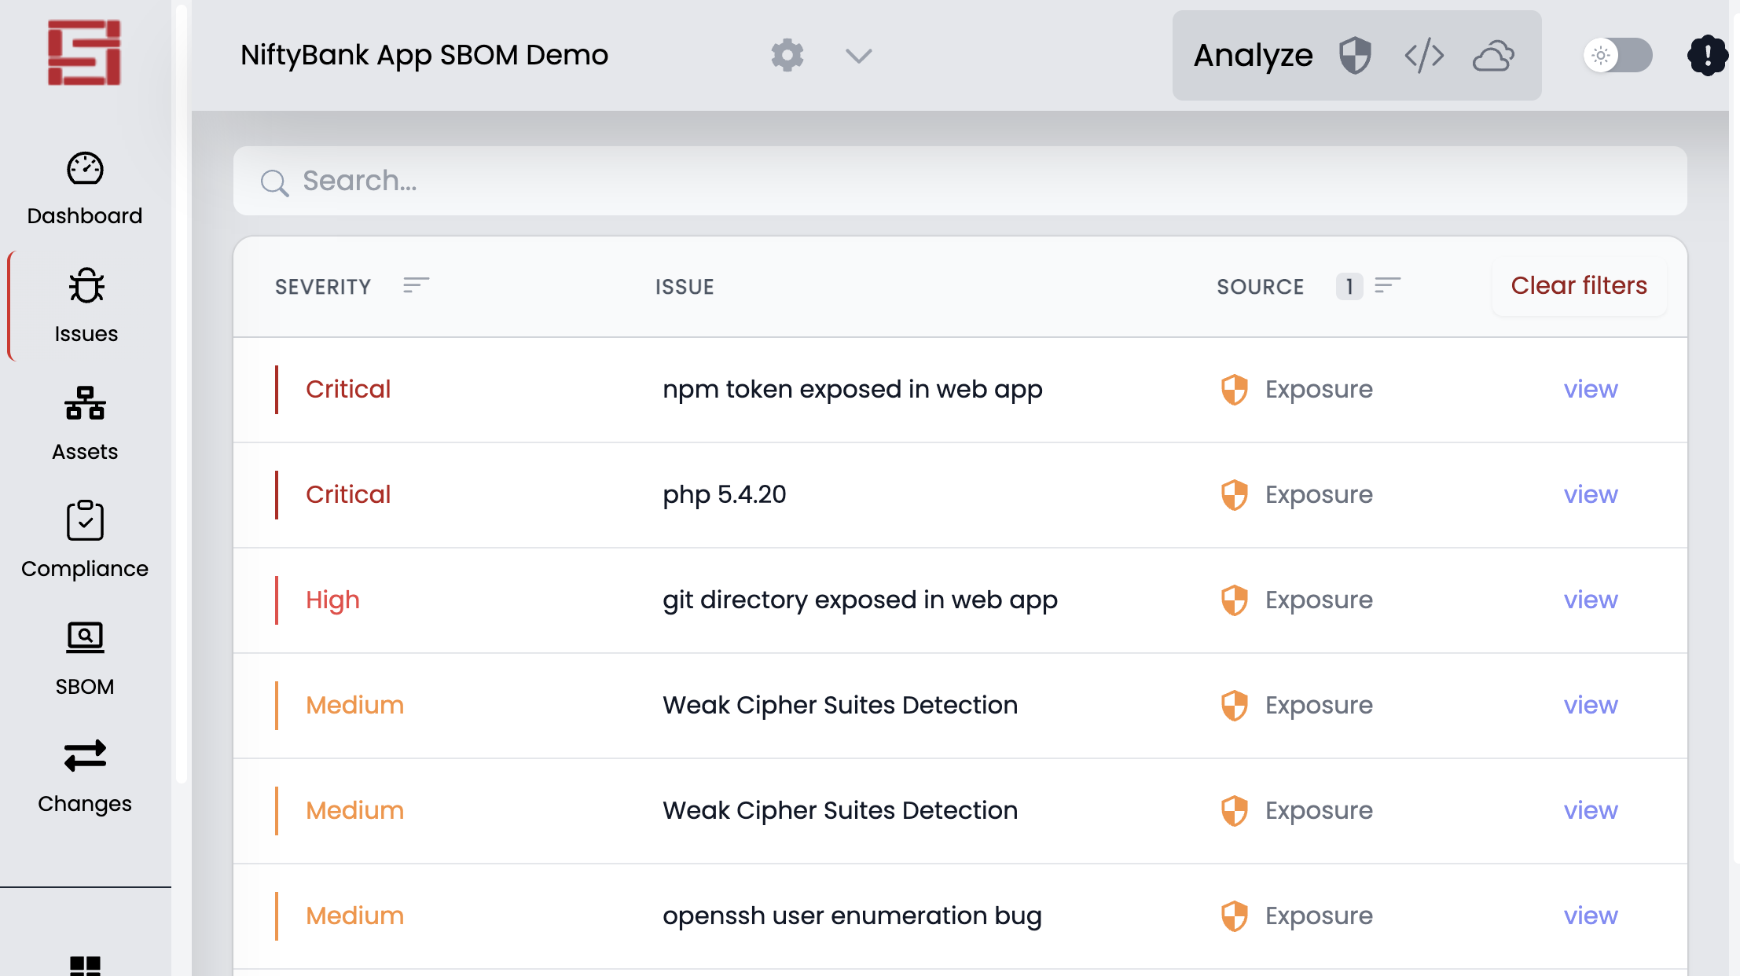
Task: Click the company logo icon
Action: [x=84, y=53]
